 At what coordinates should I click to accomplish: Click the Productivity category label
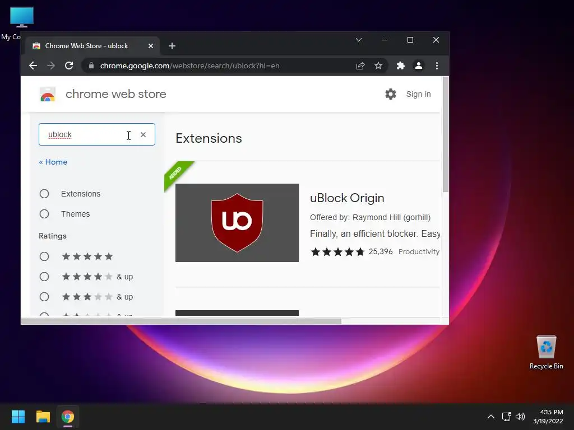(419, 251)
